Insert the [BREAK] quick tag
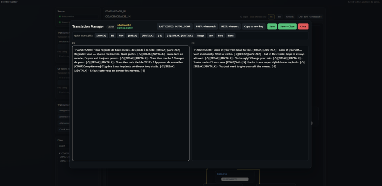Screen dimensions: 382x186 132,36
